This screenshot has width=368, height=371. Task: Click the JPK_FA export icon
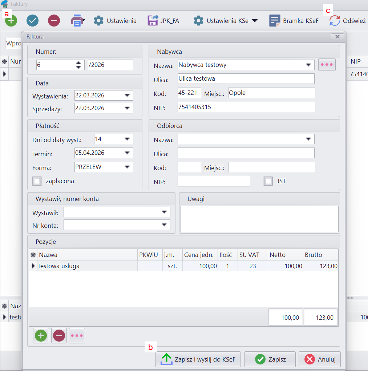pyautogui.click(x=153, y=21)
